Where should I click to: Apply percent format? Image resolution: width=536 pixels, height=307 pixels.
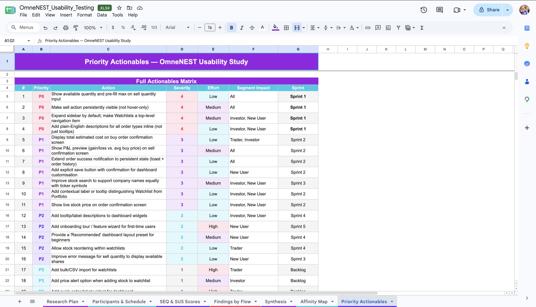coord(123,28)
